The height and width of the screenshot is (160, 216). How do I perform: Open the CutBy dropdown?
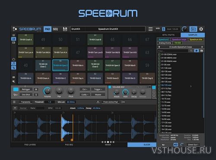coord(85,95)
